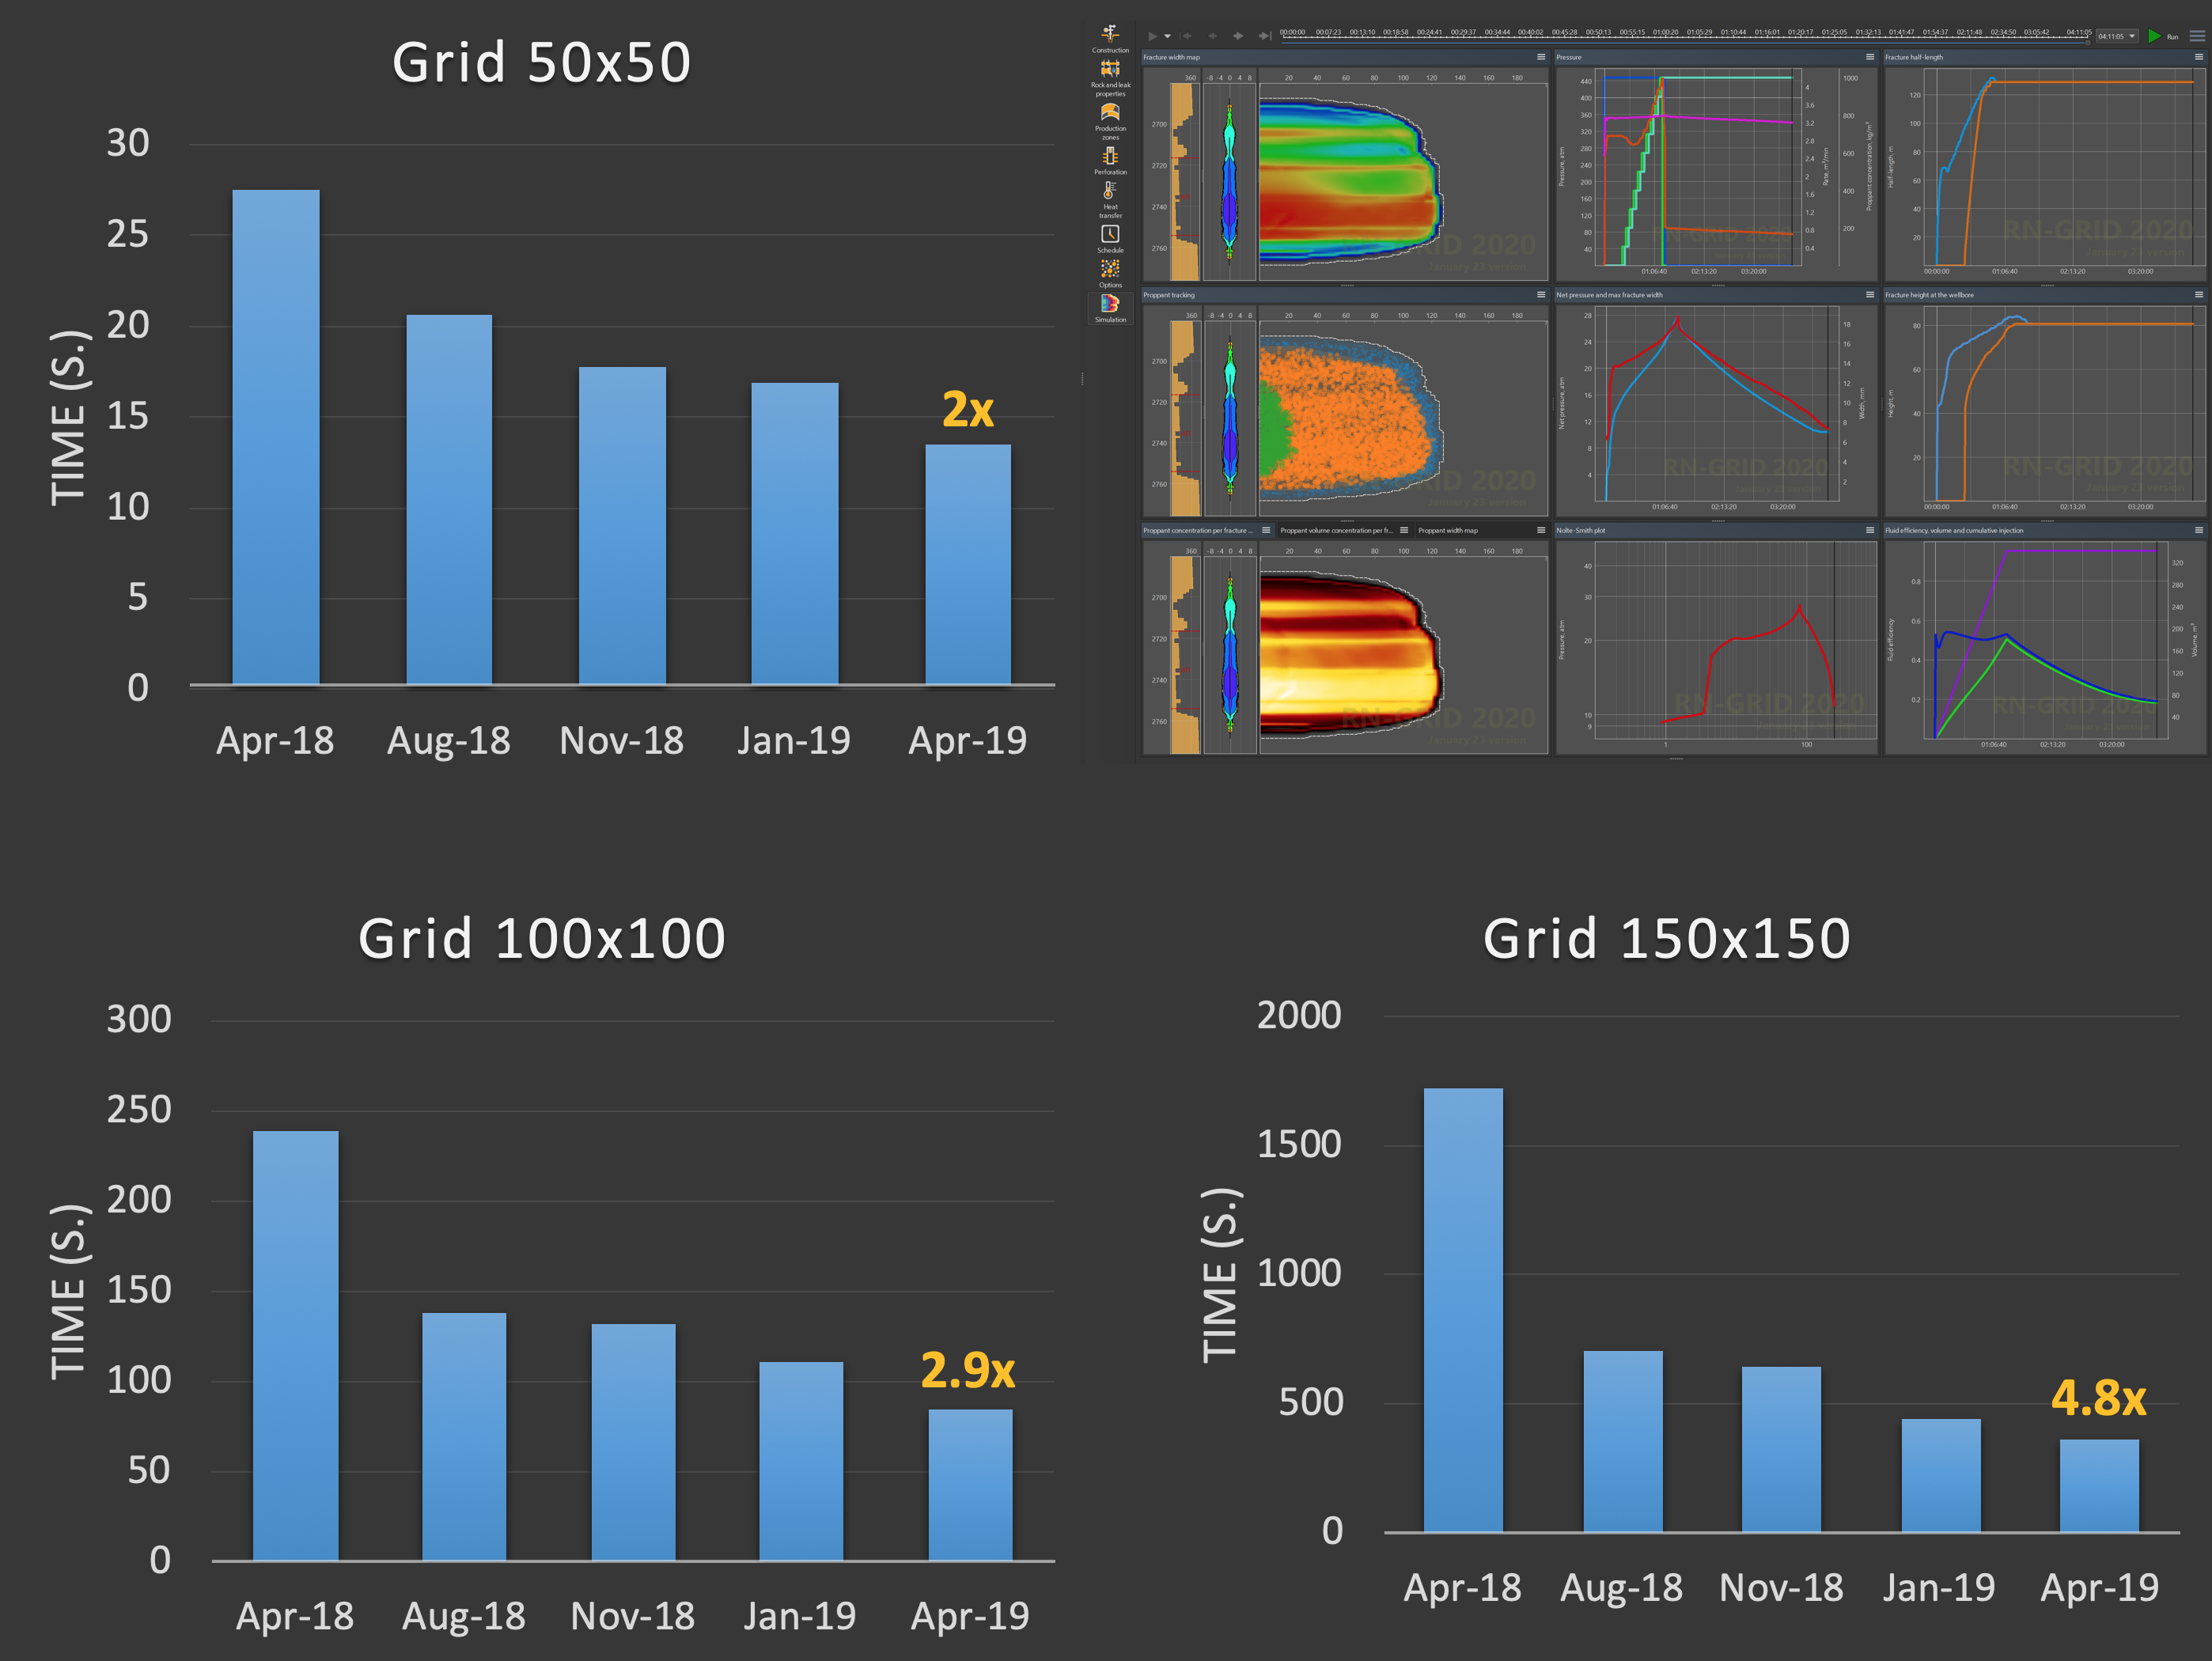Start timeline playback with the play arrow

click(1153, 36)
